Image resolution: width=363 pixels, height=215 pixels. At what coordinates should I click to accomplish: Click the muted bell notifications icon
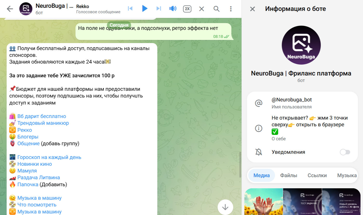click(259, 152)
